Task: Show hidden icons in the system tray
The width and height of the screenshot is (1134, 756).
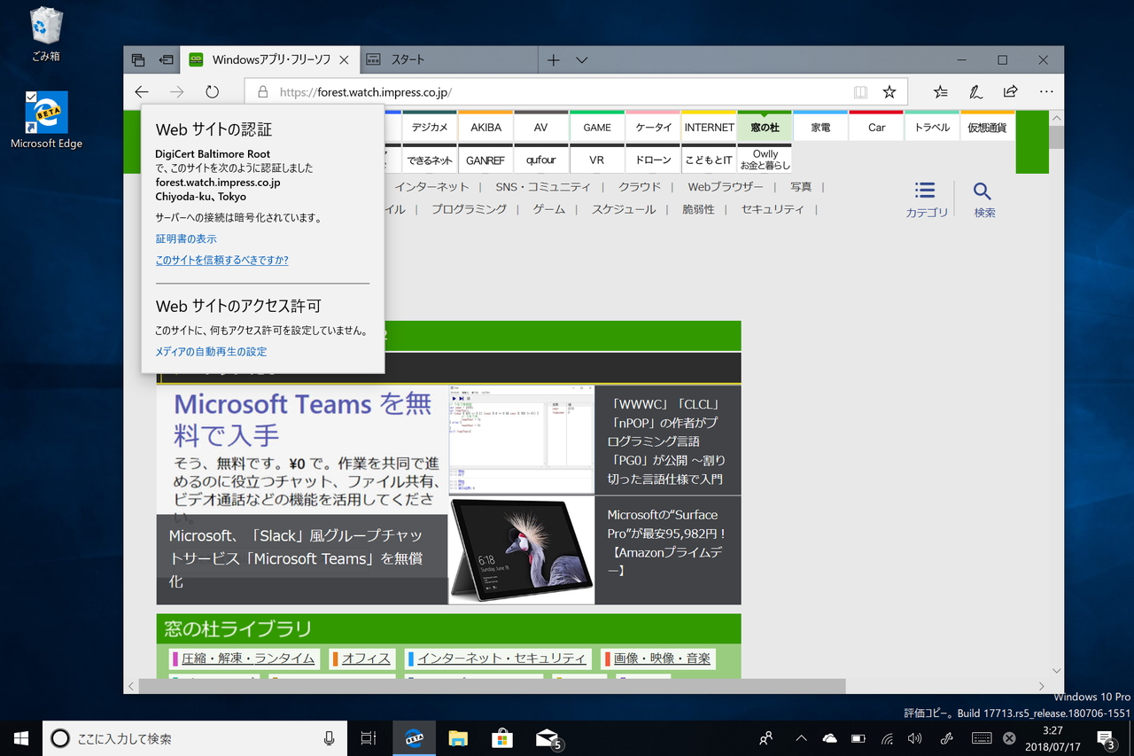Action: click(800, 737)
